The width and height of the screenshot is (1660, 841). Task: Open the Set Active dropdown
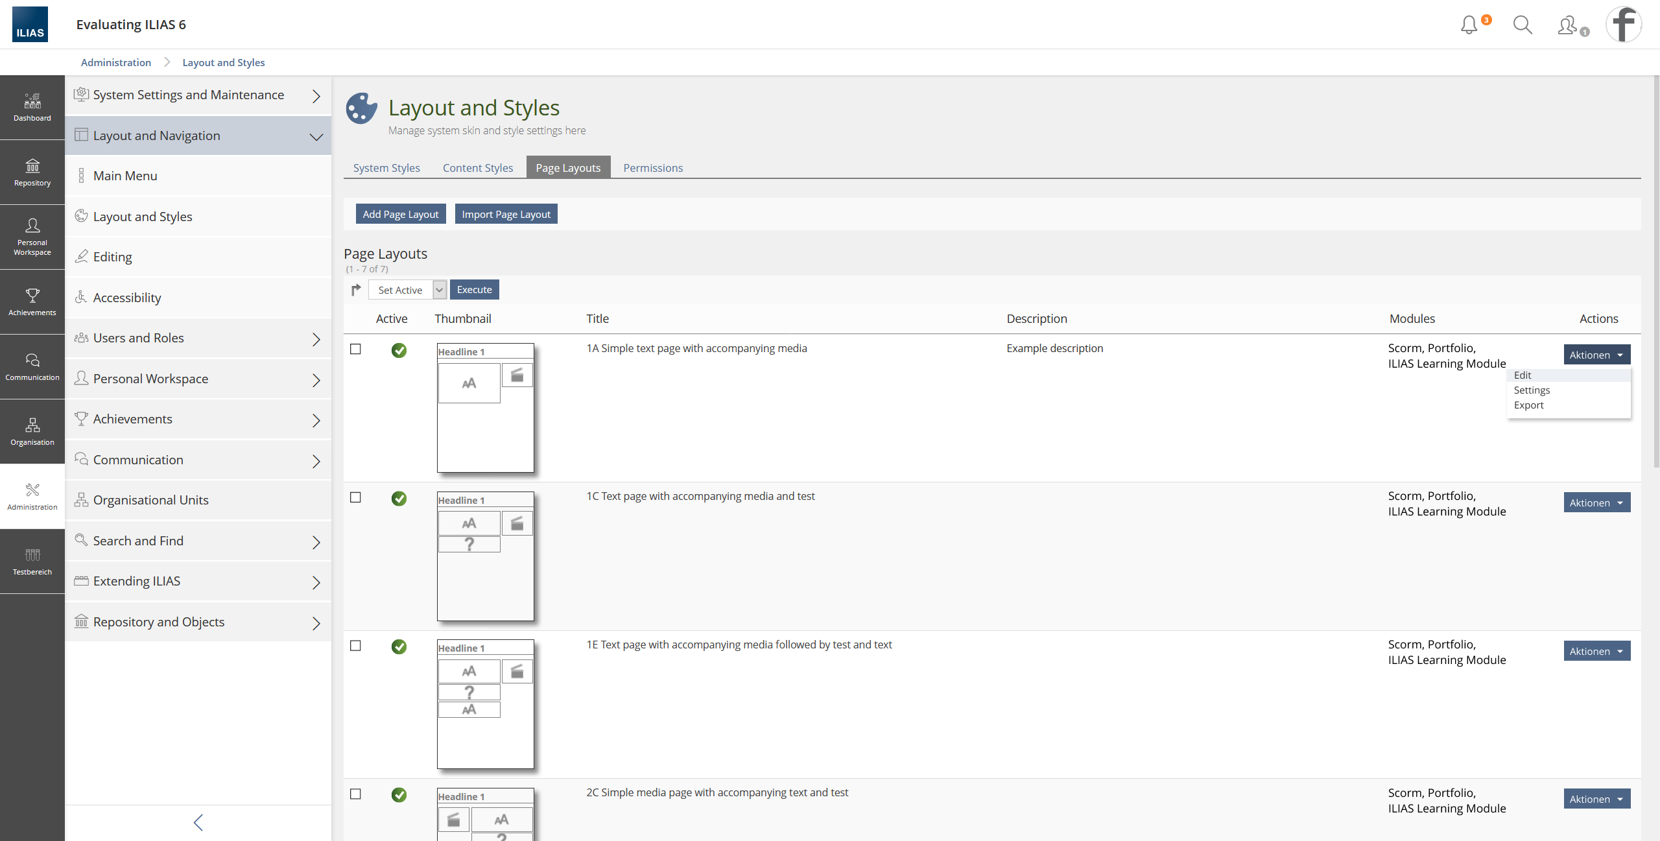tap(407, 290)
